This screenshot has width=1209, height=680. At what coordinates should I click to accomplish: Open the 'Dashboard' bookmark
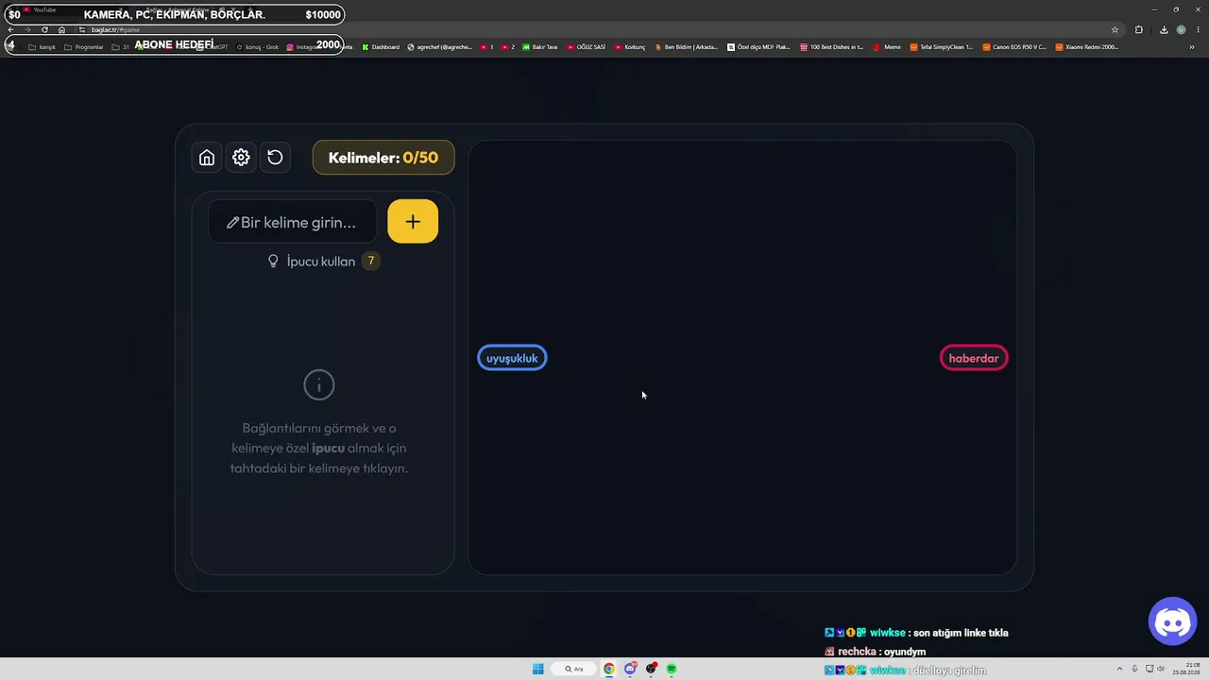point(381,47)
